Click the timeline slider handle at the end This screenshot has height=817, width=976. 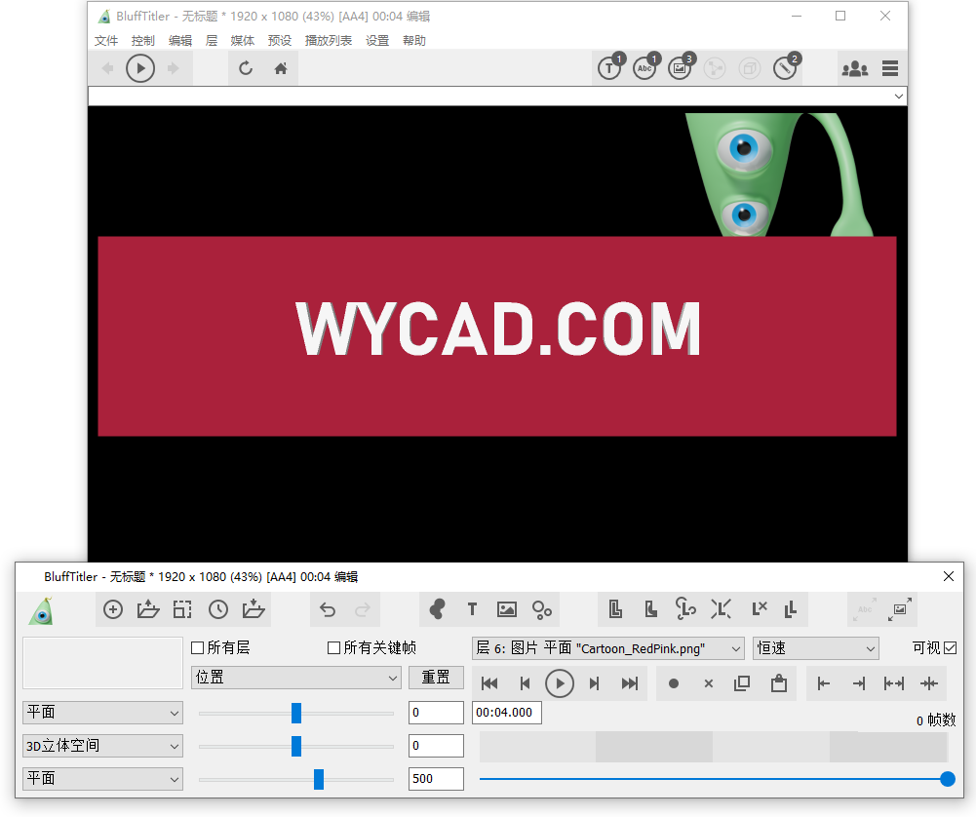coord(947,779)
